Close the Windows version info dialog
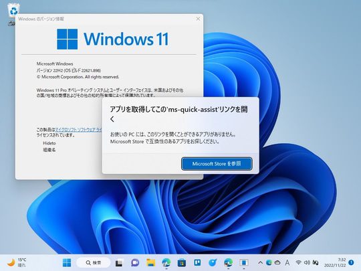The height and width of the screenshot is (271, 361). 198,19
